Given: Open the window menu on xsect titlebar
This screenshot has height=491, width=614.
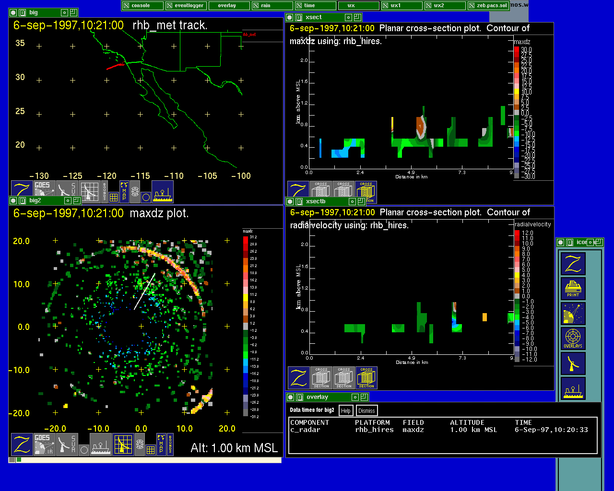Looking at the screenshot, I should (298, 17).
